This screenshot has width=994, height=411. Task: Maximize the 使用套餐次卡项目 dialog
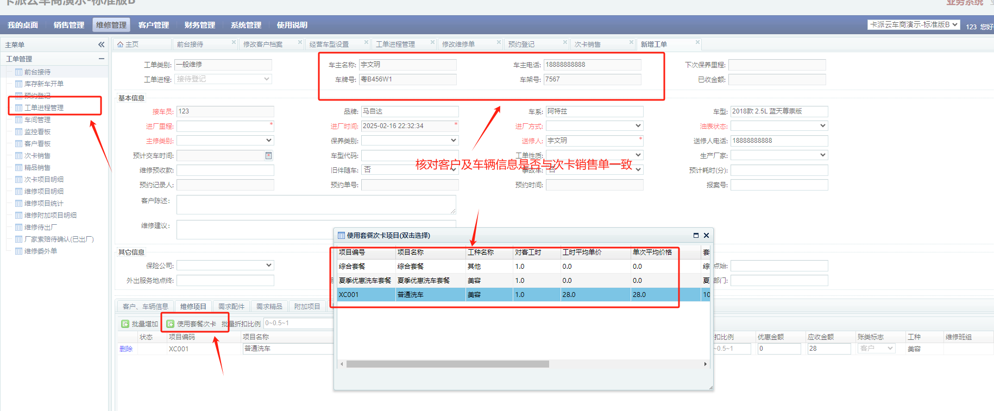click(696, 236)
